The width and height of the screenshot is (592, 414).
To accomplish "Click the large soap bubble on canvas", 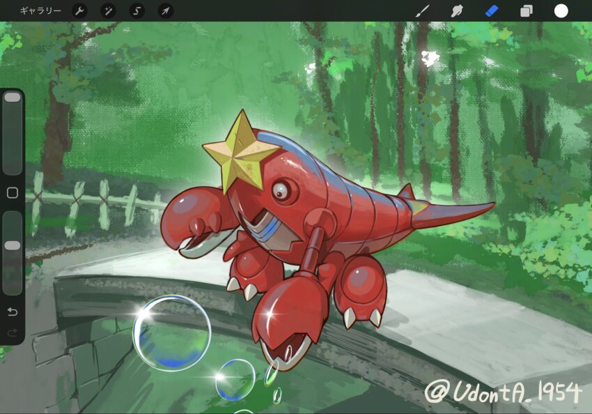I will pos(171,332).
